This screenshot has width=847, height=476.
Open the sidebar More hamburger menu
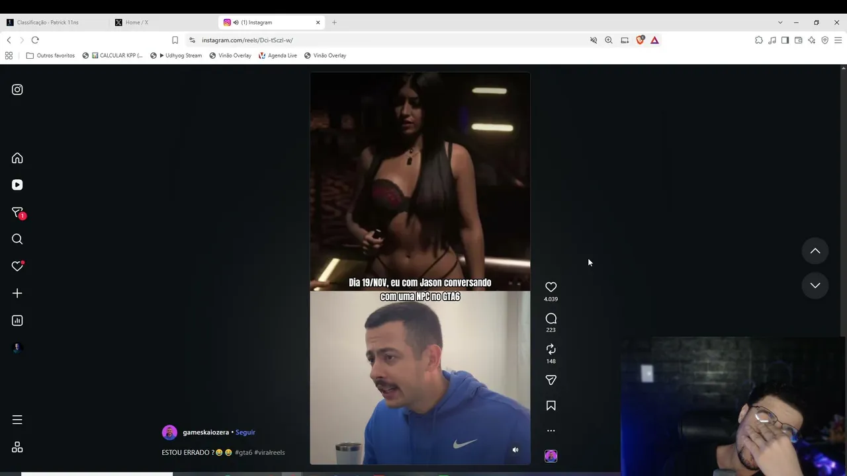[x=17, y=420]
